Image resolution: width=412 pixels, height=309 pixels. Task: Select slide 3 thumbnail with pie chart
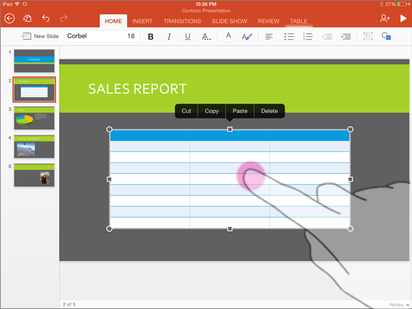click(34, 118)
